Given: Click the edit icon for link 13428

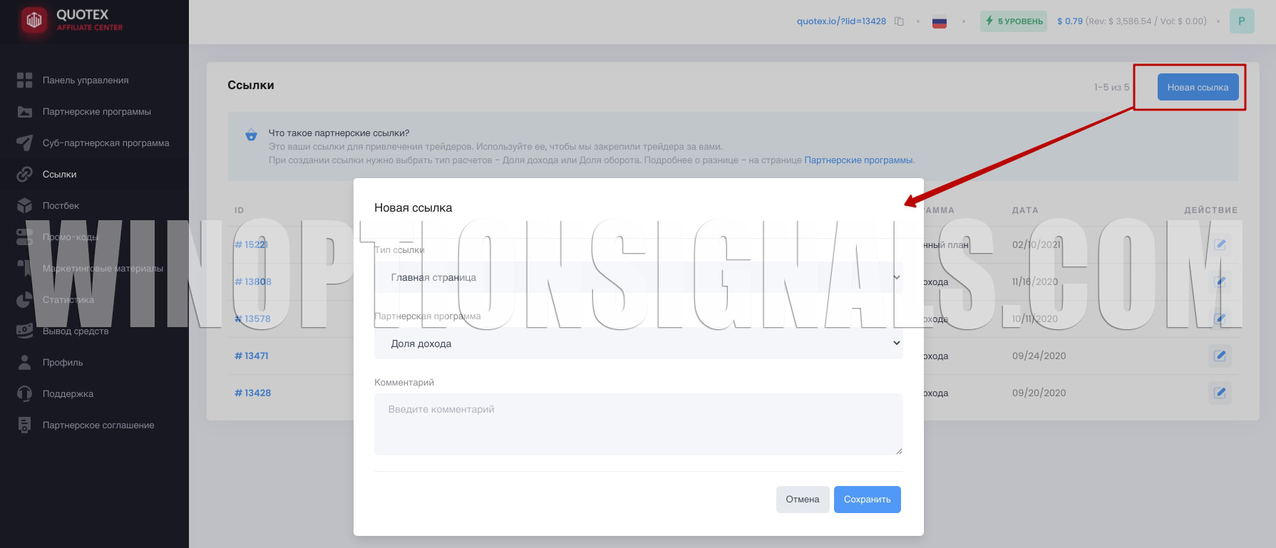Looking at the screenshot, I should pos(1220,393).
